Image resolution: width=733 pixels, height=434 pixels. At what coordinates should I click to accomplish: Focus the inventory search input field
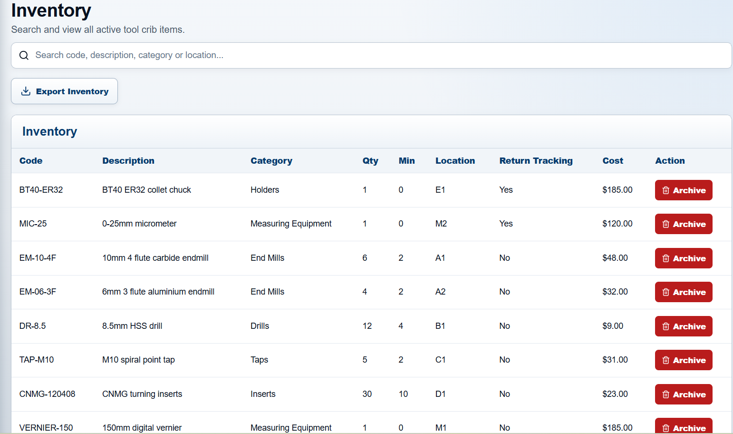(371, 55)
